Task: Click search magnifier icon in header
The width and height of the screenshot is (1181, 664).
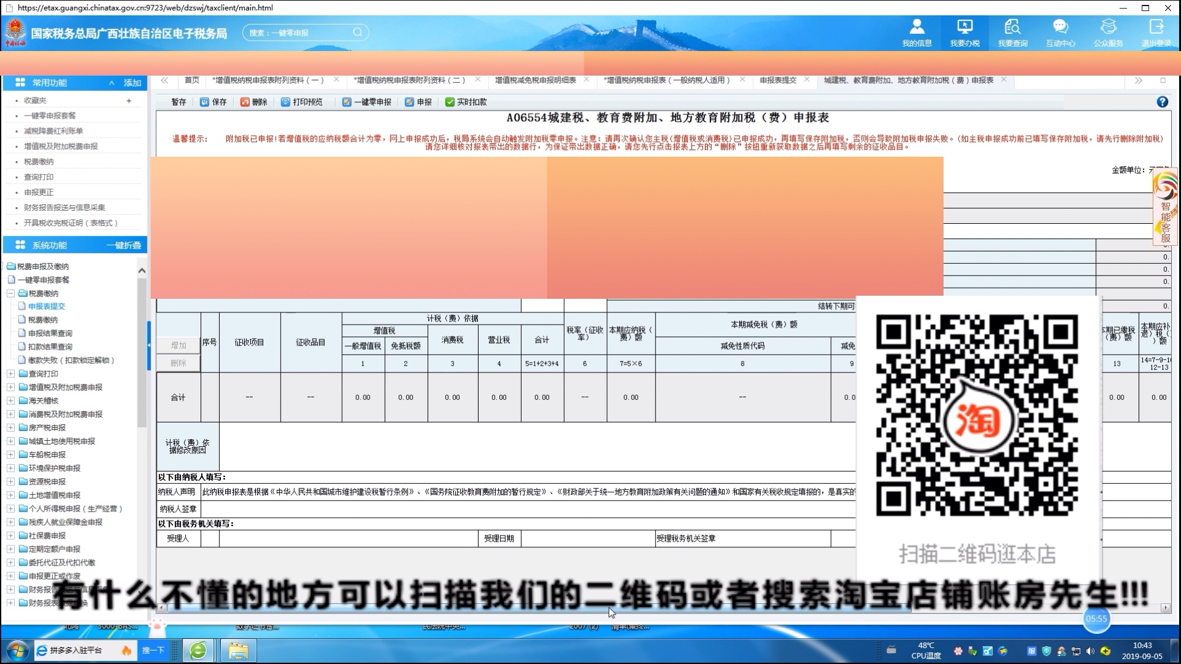Action: (x=357, y=32)
